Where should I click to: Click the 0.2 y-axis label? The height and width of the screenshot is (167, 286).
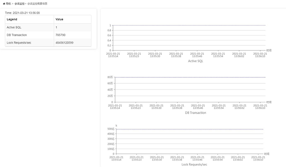(109, 45)
